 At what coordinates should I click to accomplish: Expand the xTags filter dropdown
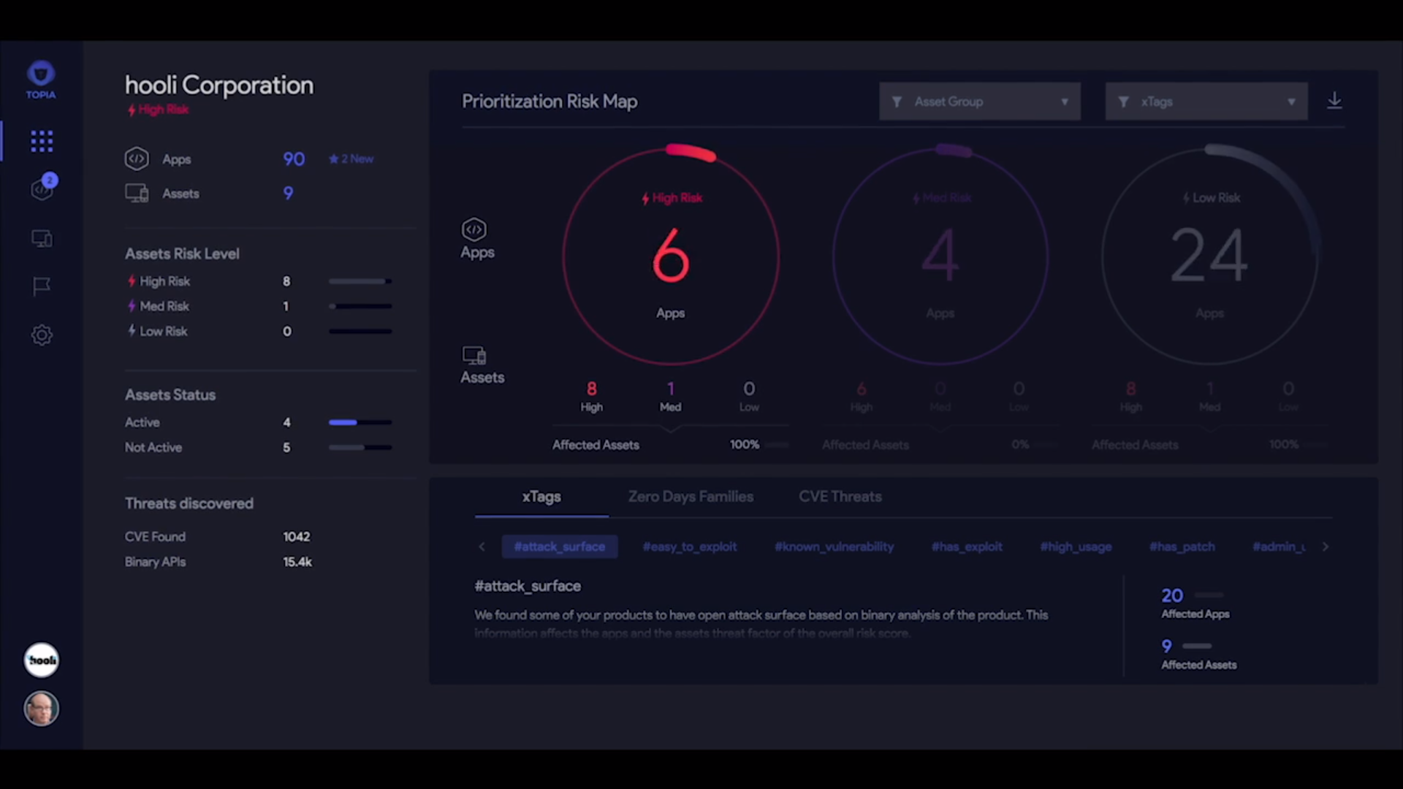point(1206,102)
